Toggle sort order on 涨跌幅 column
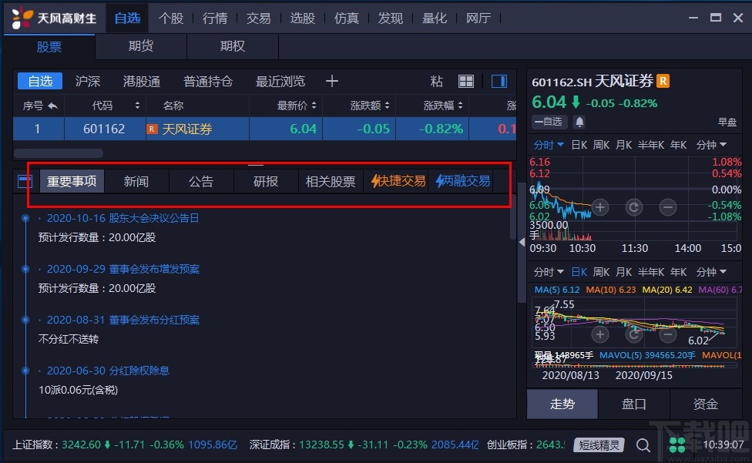Screen dimensions: 752x463 [443, 105]
